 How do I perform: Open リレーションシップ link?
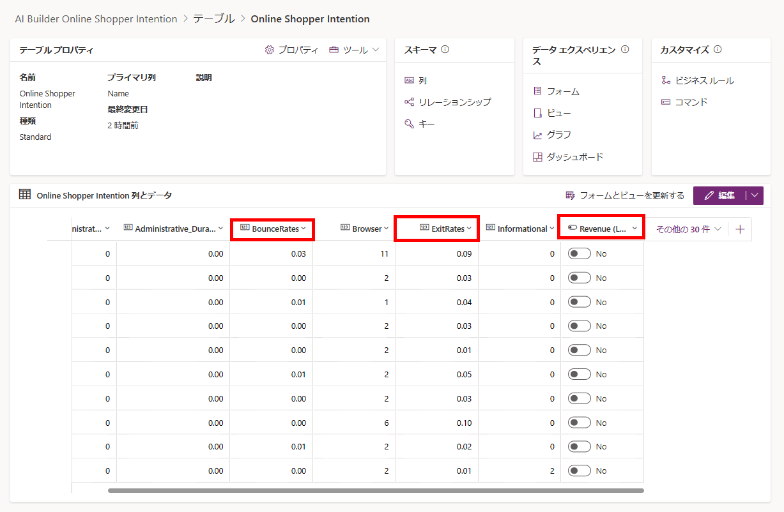pos(454,102)
